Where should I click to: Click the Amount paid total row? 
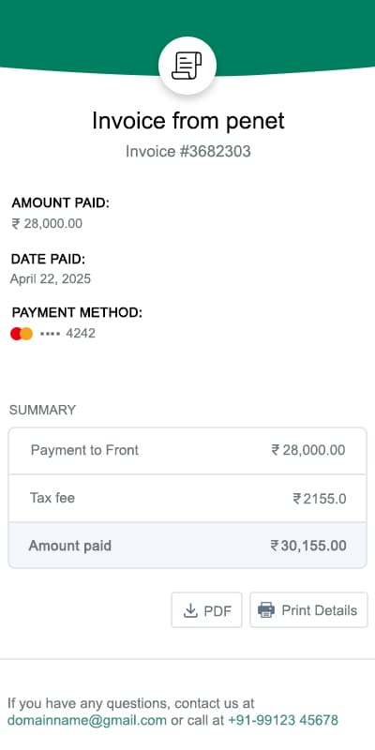[187, 546]
